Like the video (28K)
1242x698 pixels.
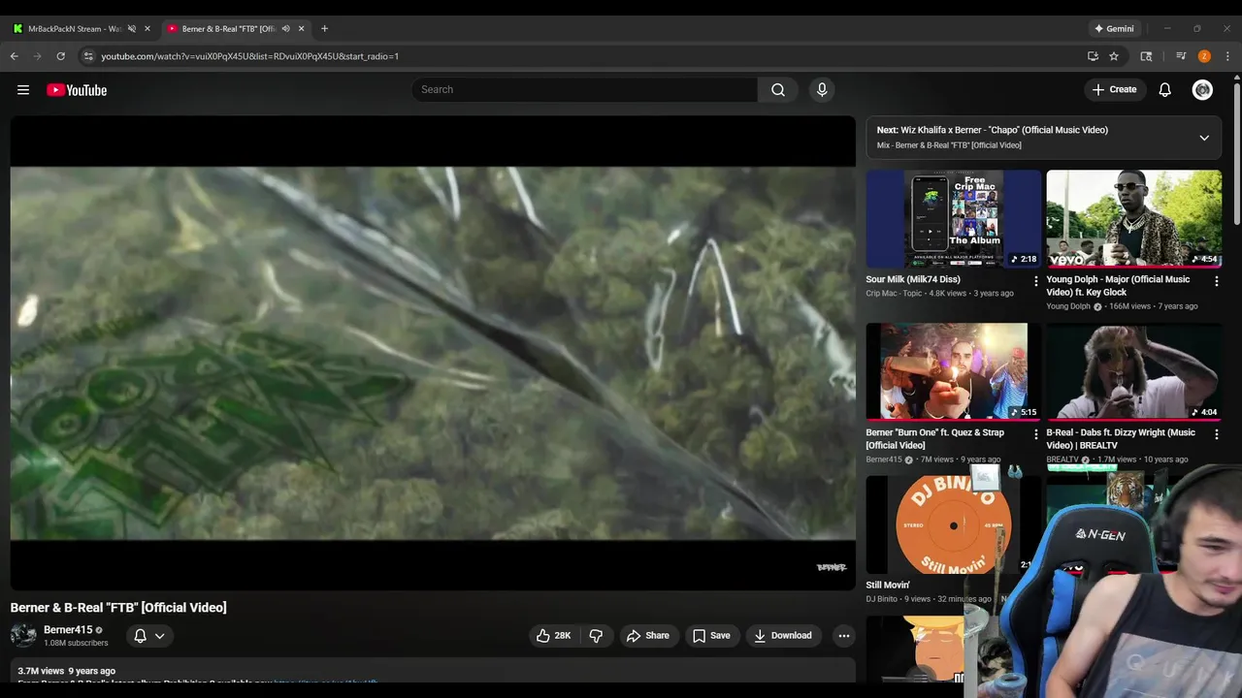pyautogui.click(x=553, y=635)
